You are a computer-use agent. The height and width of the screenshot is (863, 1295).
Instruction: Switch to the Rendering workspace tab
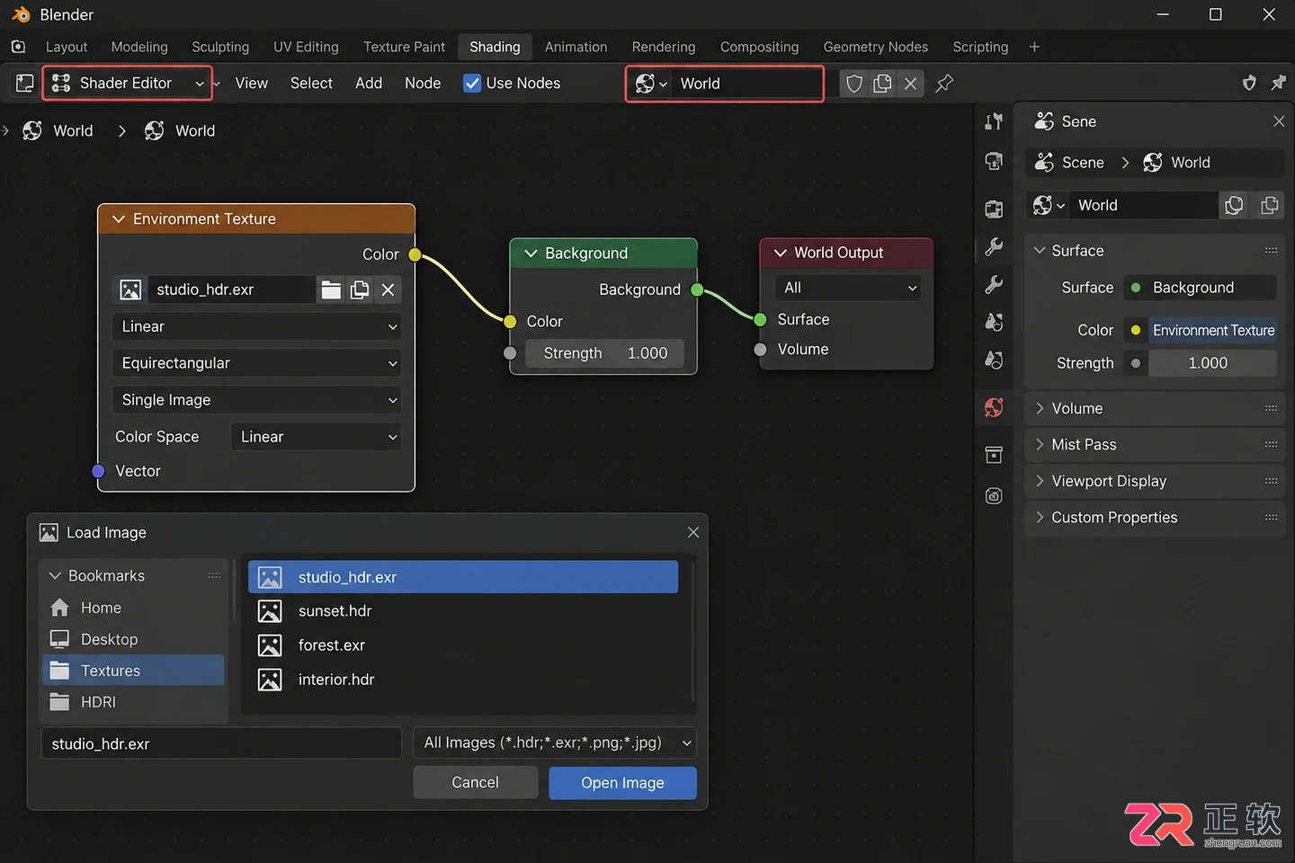tap(664, 47)
